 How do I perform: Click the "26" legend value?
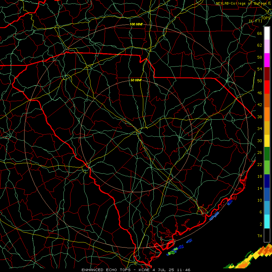260,153
